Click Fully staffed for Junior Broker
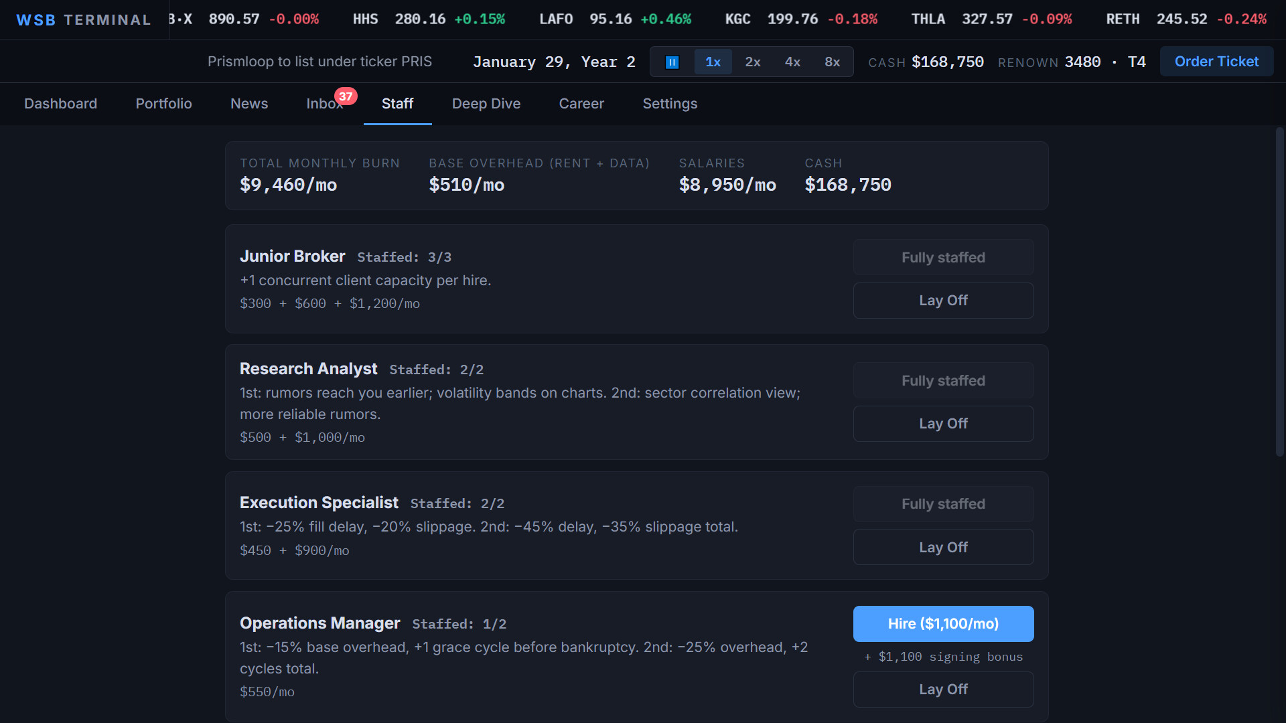Screen dimensions: 1286x723 (943, 258)
